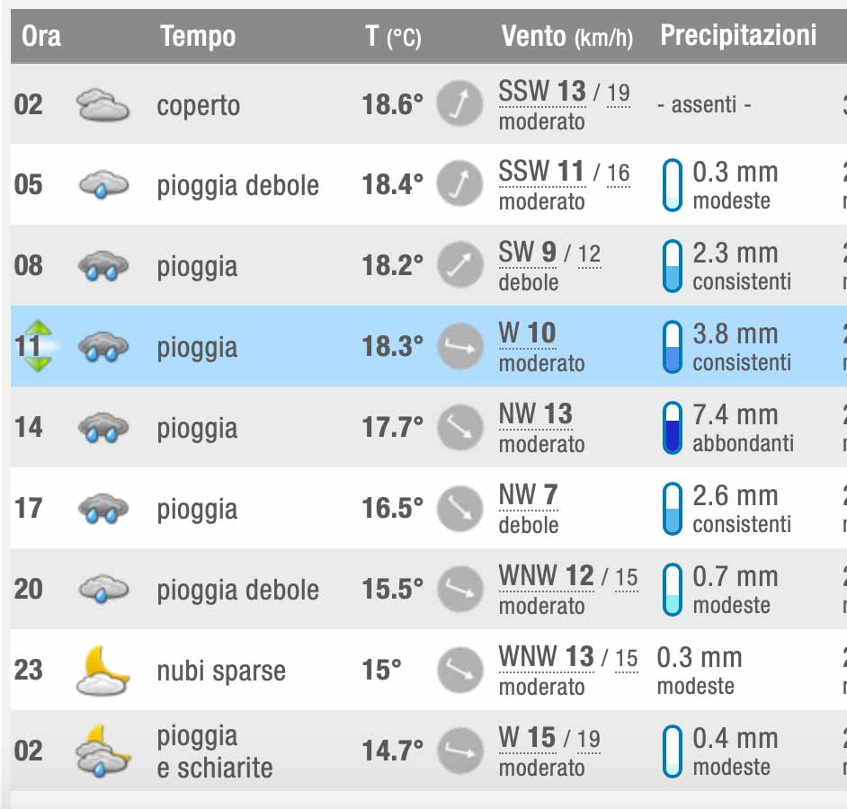Click the gust value 19 at SSW 13
Screen dimensions: 847x809
[x=619, y=93]
